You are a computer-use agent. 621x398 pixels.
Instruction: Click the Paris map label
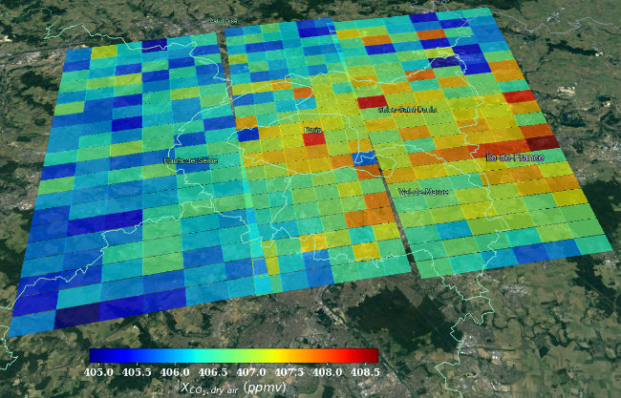point(311,129)
